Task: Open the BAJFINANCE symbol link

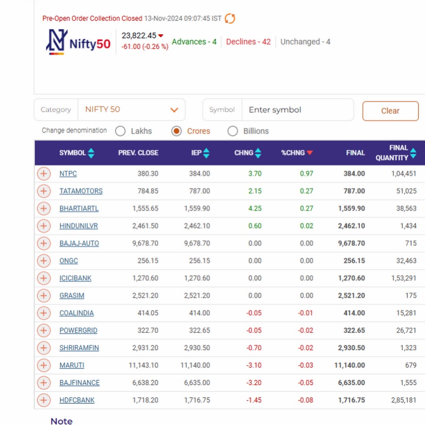Action: point(79,382)
